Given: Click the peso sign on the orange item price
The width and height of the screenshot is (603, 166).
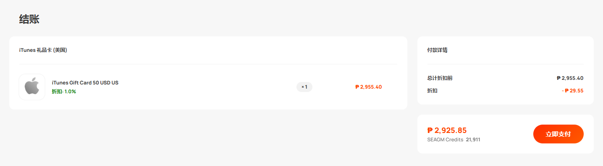Looking at the screenshot, I should click(x=357, y=87).
